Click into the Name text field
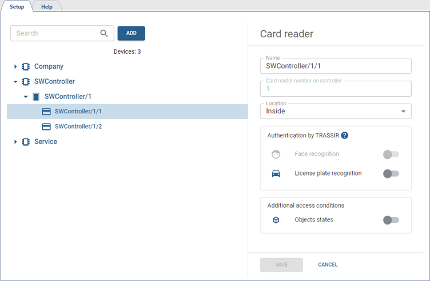This screenshot has width=430, height=281. coord(336,66)
